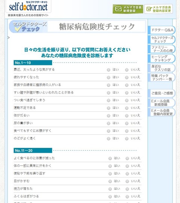Select はい for 疲れやすくなった

coord(108,77)
